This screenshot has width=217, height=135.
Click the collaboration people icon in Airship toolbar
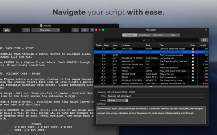pos(7,30)
